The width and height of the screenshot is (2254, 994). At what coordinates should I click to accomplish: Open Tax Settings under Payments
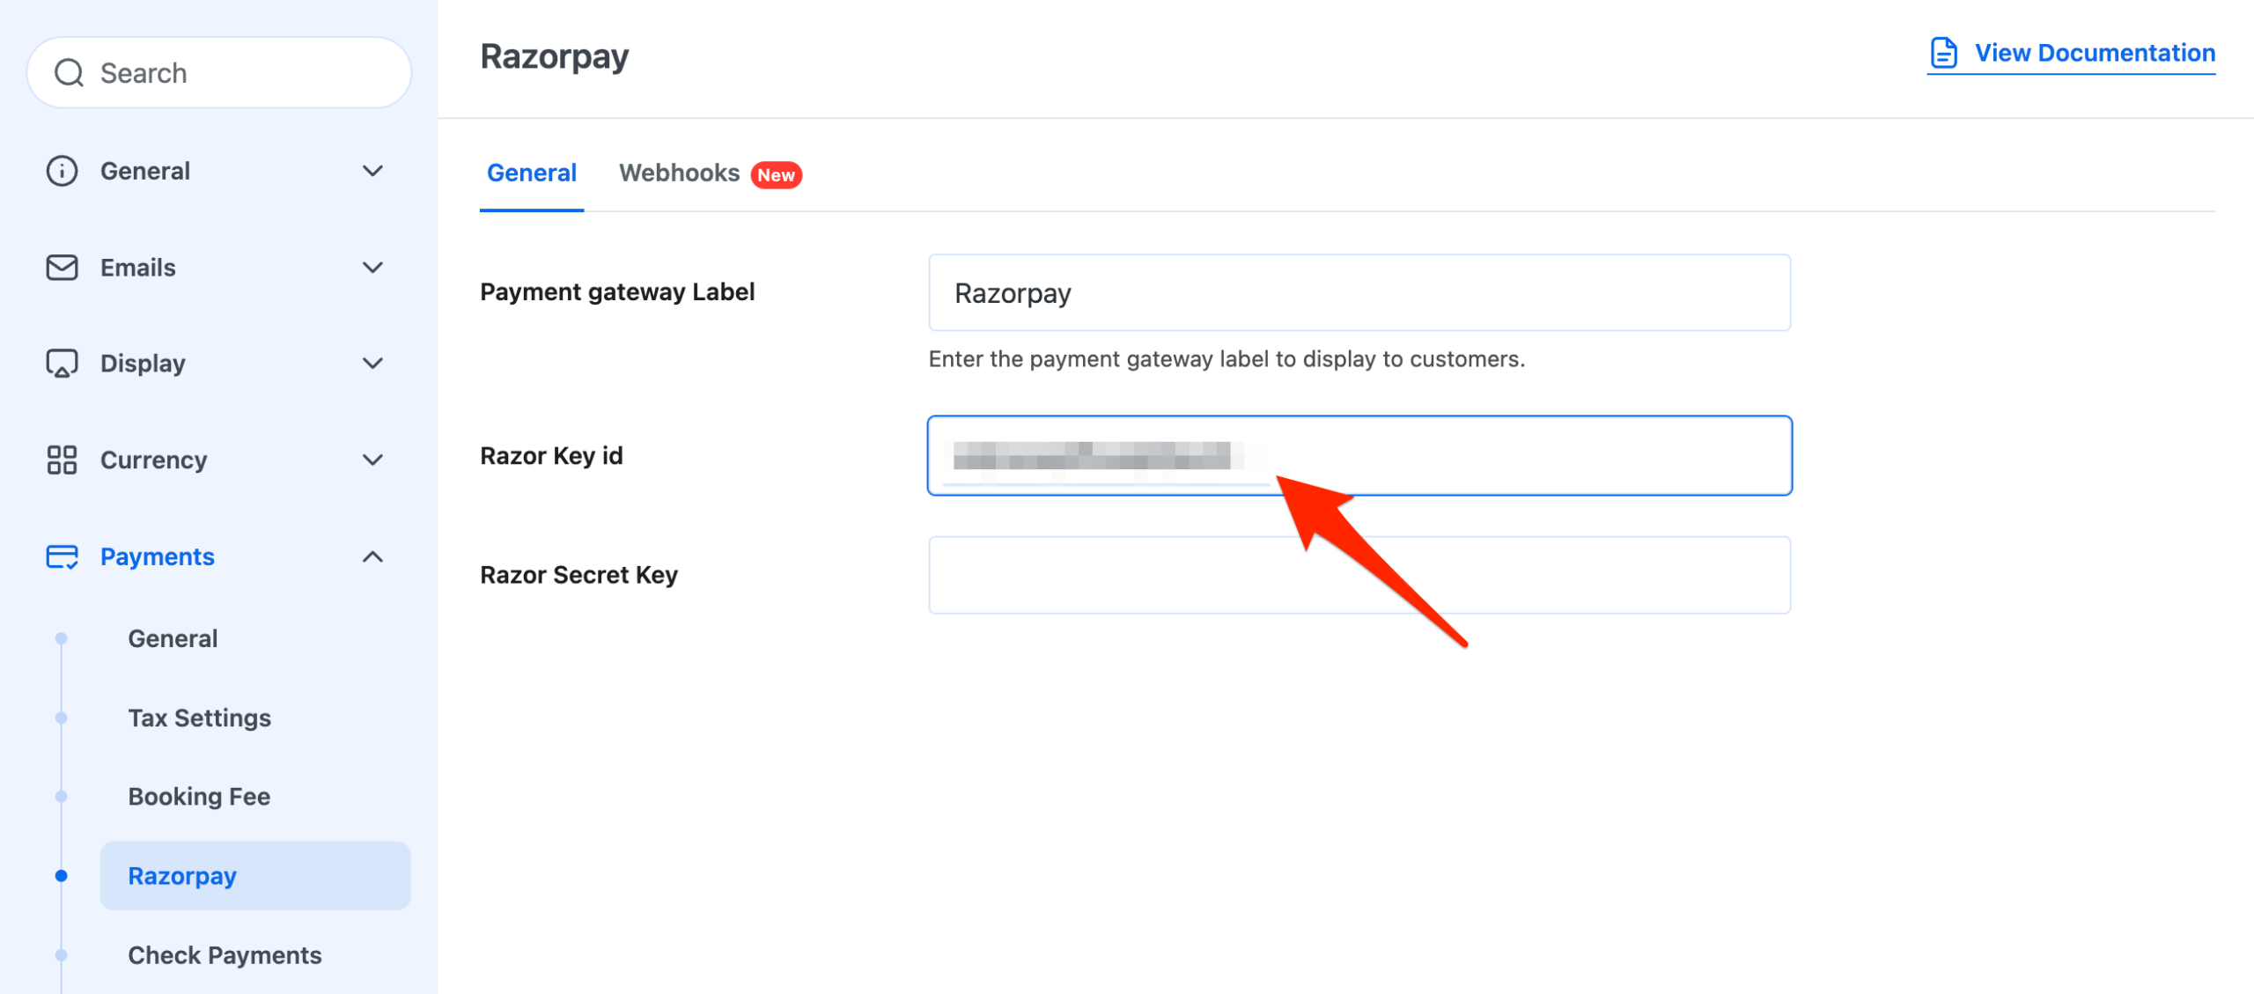(x=199, y=718)
